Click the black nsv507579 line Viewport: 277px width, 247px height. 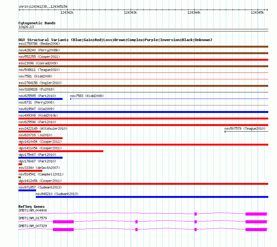(246, 132)
